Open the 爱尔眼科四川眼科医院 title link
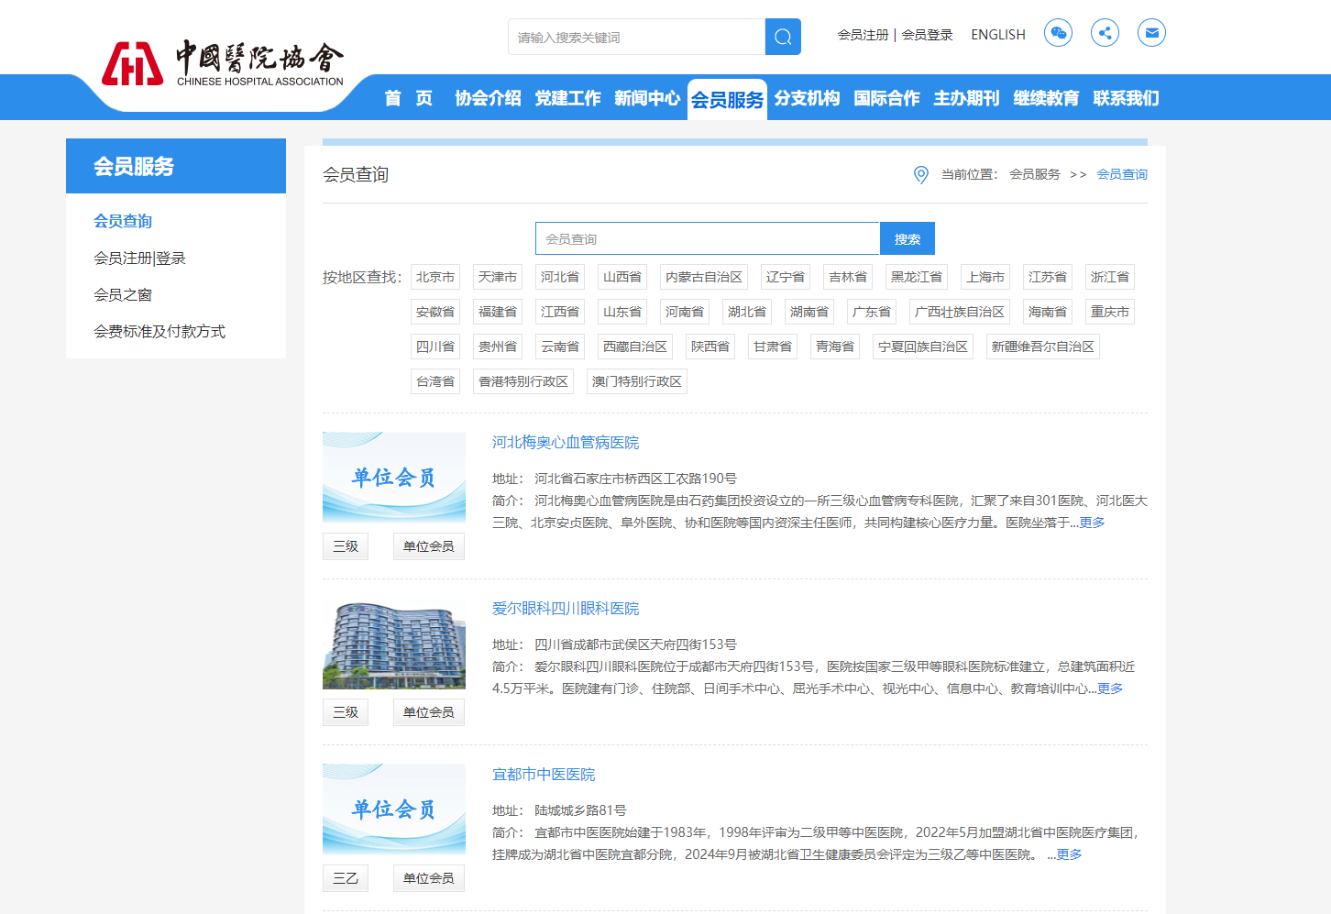 coord(566,609)
